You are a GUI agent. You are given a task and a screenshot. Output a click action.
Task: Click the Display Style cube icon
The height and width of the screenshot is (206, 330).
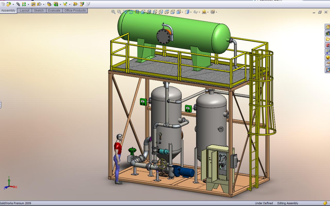tap(187, 12)
